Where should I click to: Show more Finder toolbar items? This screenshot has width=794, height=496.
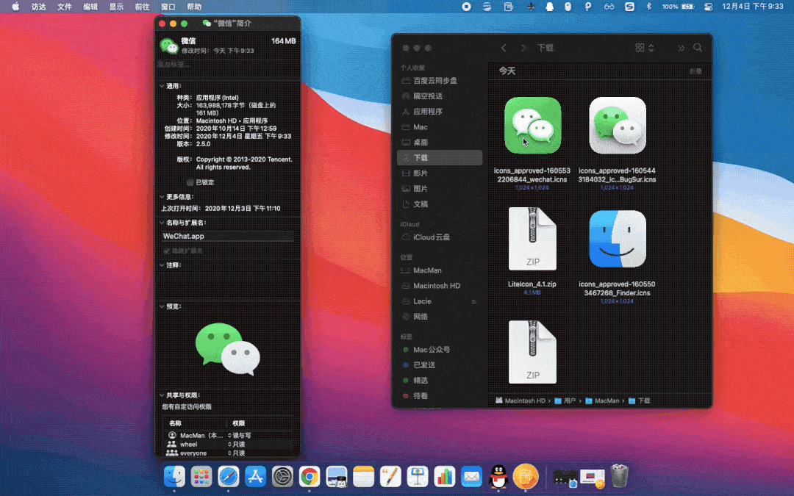(x=681, y=48)
